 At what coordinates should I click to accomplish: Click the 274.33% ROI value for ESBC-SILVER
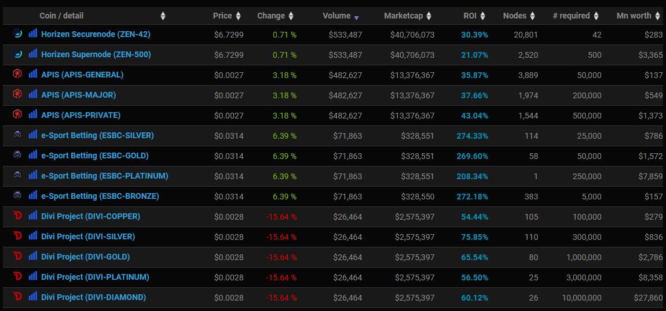(x=471, y=136)
